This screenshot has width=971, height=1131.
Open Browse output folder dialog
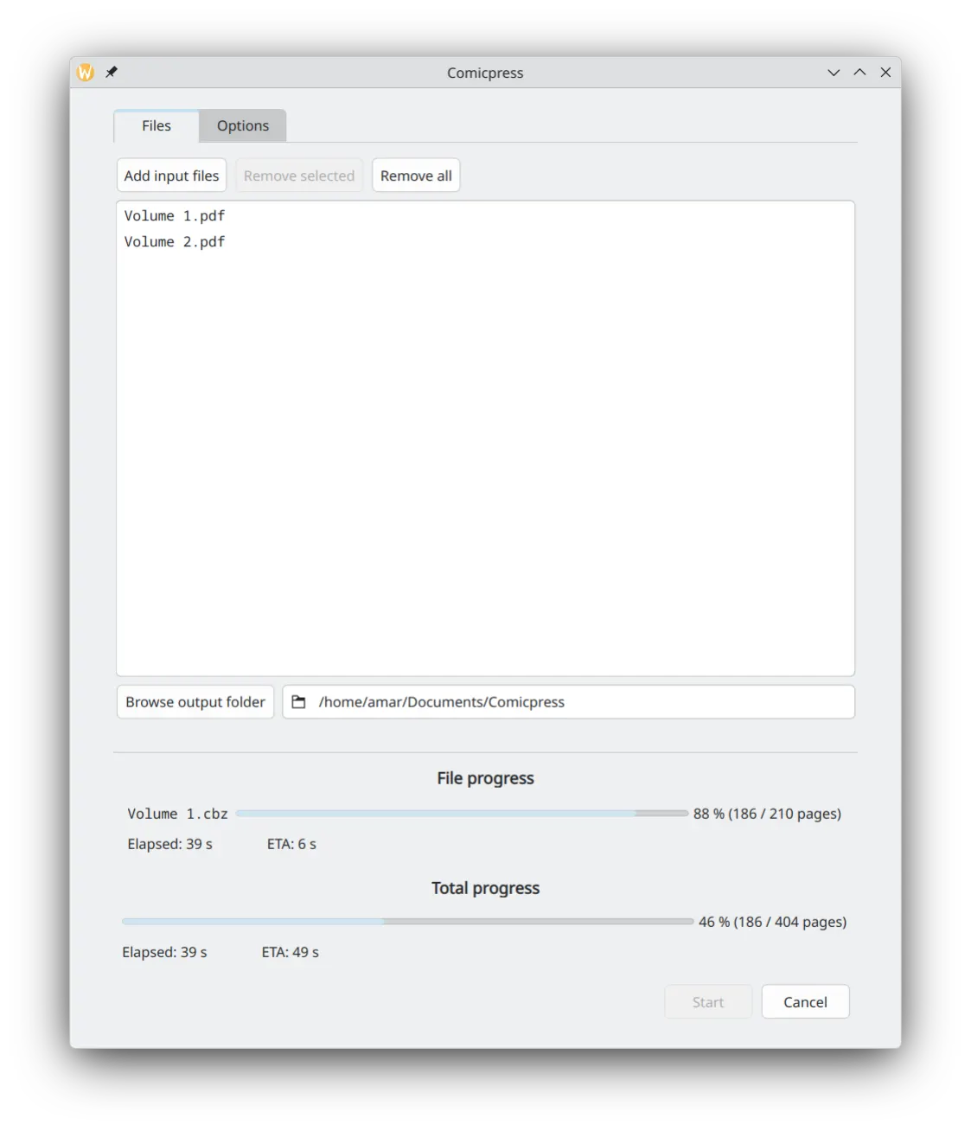tap(195, 702)
